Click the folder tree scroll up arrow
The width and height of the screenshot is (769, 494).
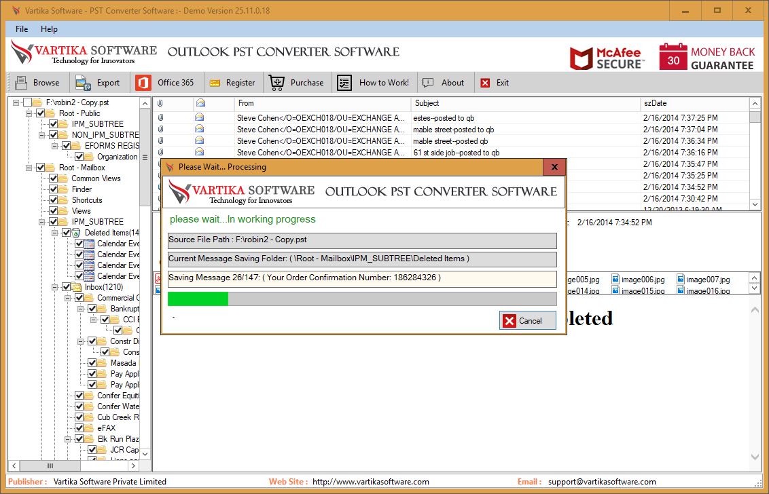145,103
